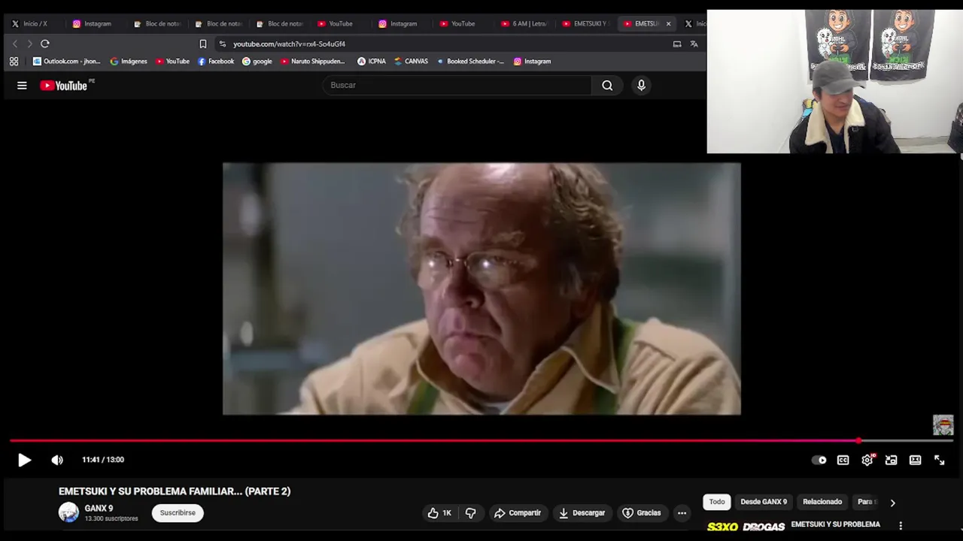The height and width of the screenshot is (541, 963).
Task: Open the CANVAS bookmark
Action: (x=412, y=62)
